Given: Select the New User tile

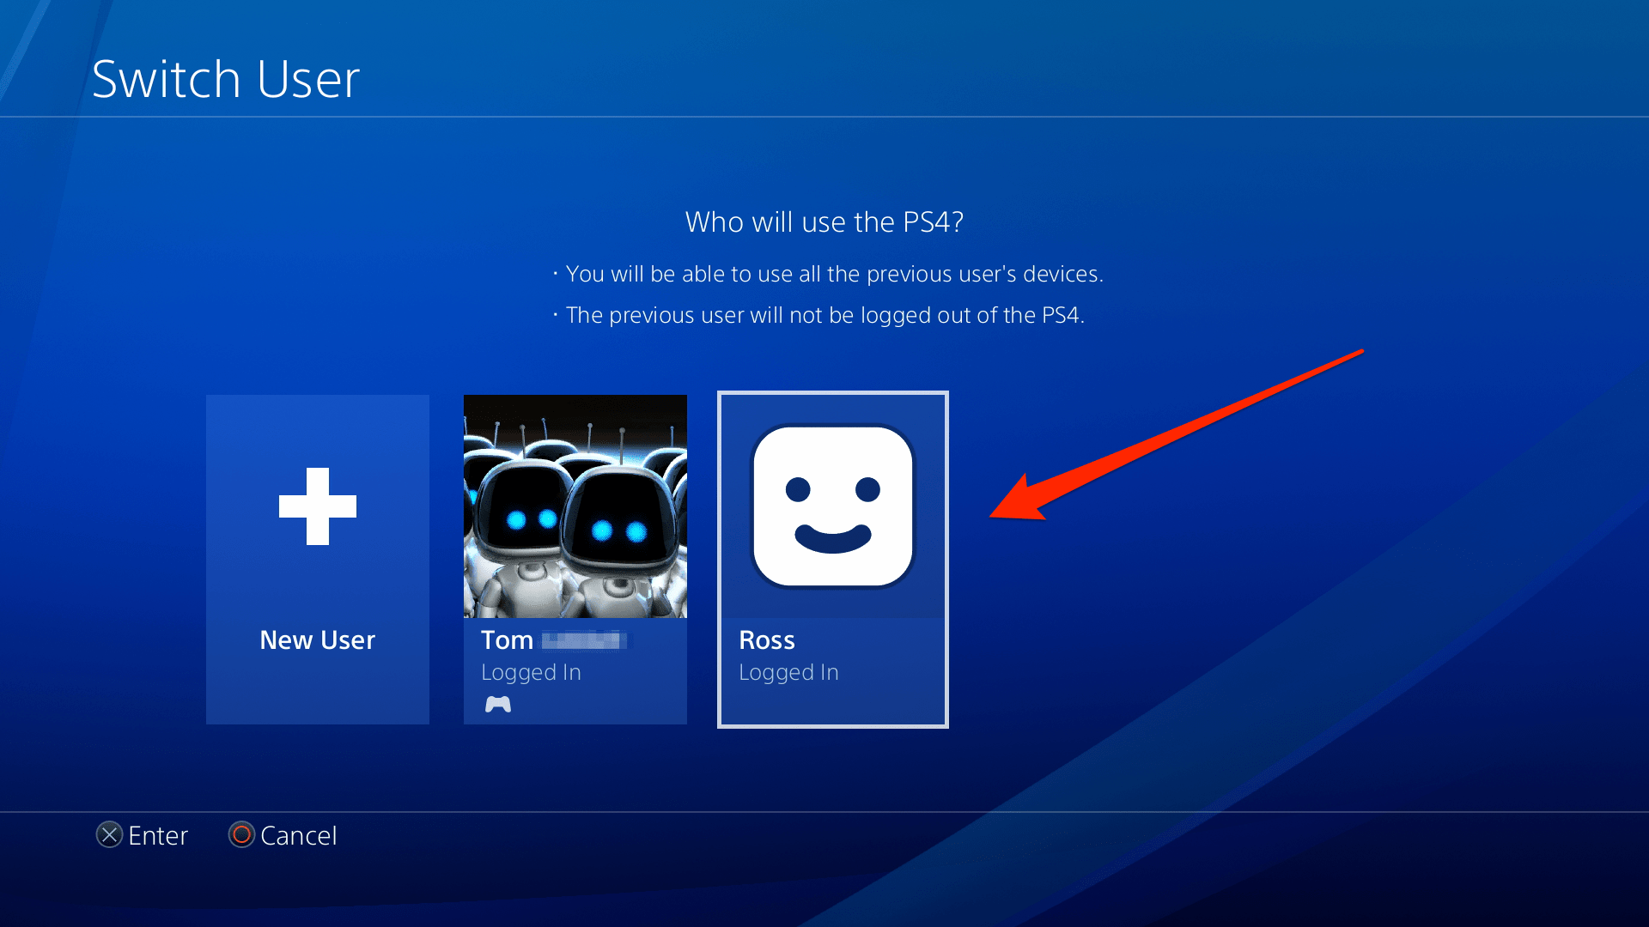Looking at the screenshot, I should (x=317, y=558).
